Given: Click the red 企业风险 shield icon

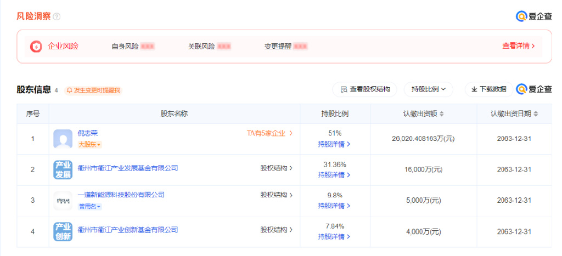Looking at the screenshot, I should [x=36, y=47].
